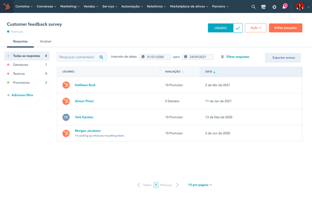Expand the Parceiro menu
The image size is (312, 198).
tap(220, 7)
